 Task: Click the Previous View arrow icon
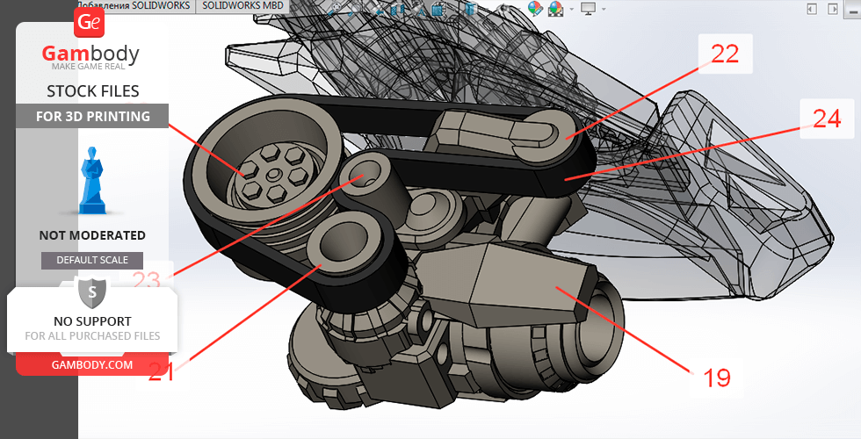[x=379, y=9]
